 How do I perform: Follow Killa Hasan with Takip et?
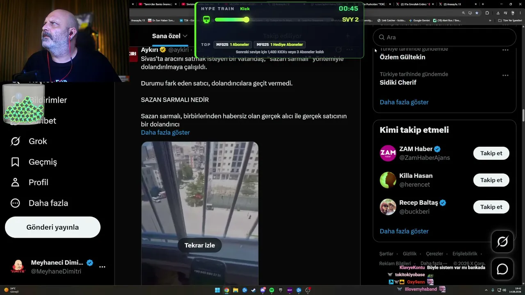tap(491, 180)
